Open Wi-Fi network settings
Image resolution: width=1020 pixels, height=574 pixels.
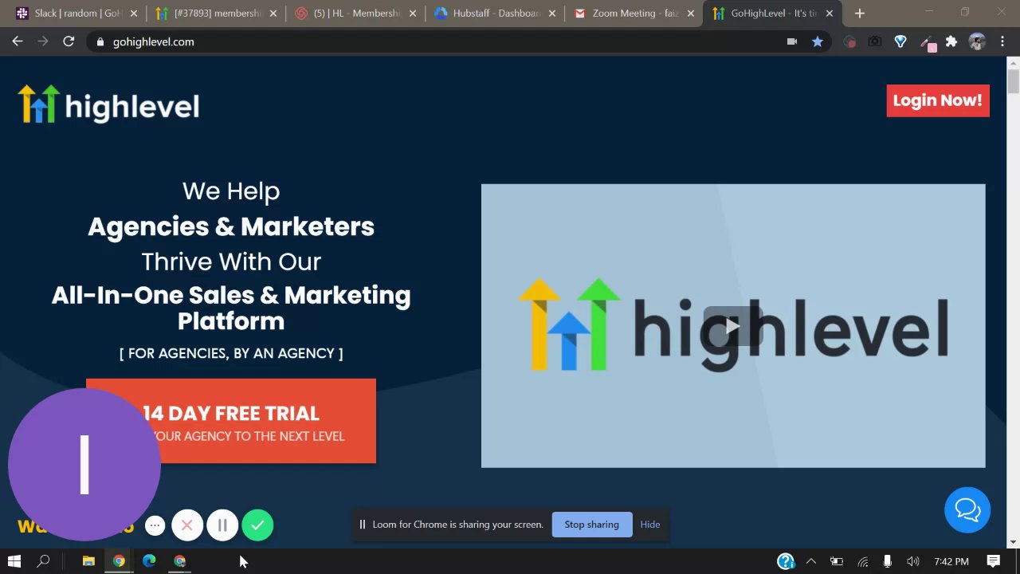point(862,561)
